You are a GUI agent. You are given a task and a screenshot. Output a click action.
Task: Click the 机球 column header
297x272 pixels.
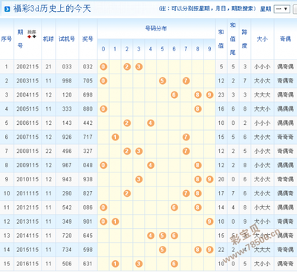tap(48, 39)
